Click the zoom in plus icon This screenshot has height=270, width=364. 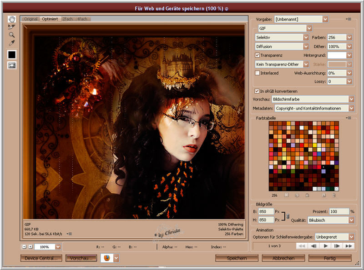coord(30,246)
